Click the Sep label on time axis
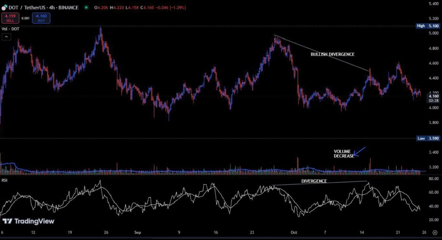The height and width of the screenshot is (240, 442). [137, 233]
